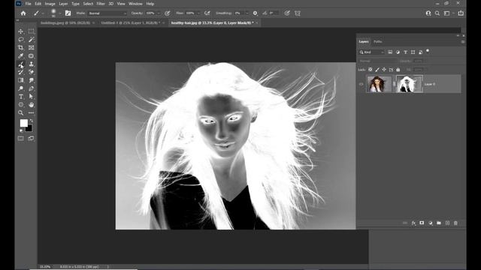Enable airbrush-style build-up effects

(x=207, y=13)
